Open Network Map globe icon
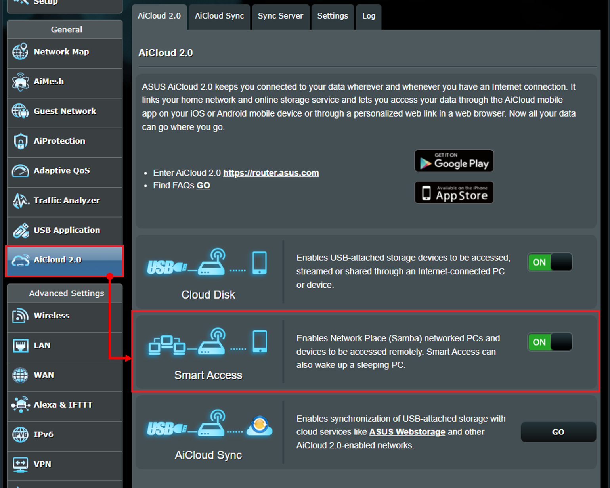 (x=20, y=52)
